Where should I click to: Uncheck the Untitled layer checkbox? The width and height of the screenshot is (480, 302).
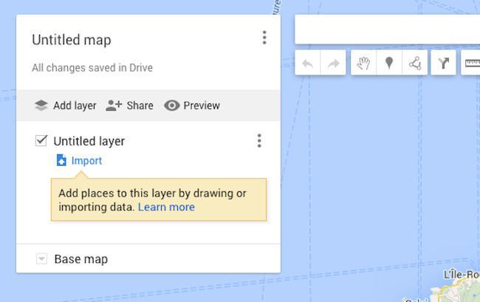tap(41, 140)
